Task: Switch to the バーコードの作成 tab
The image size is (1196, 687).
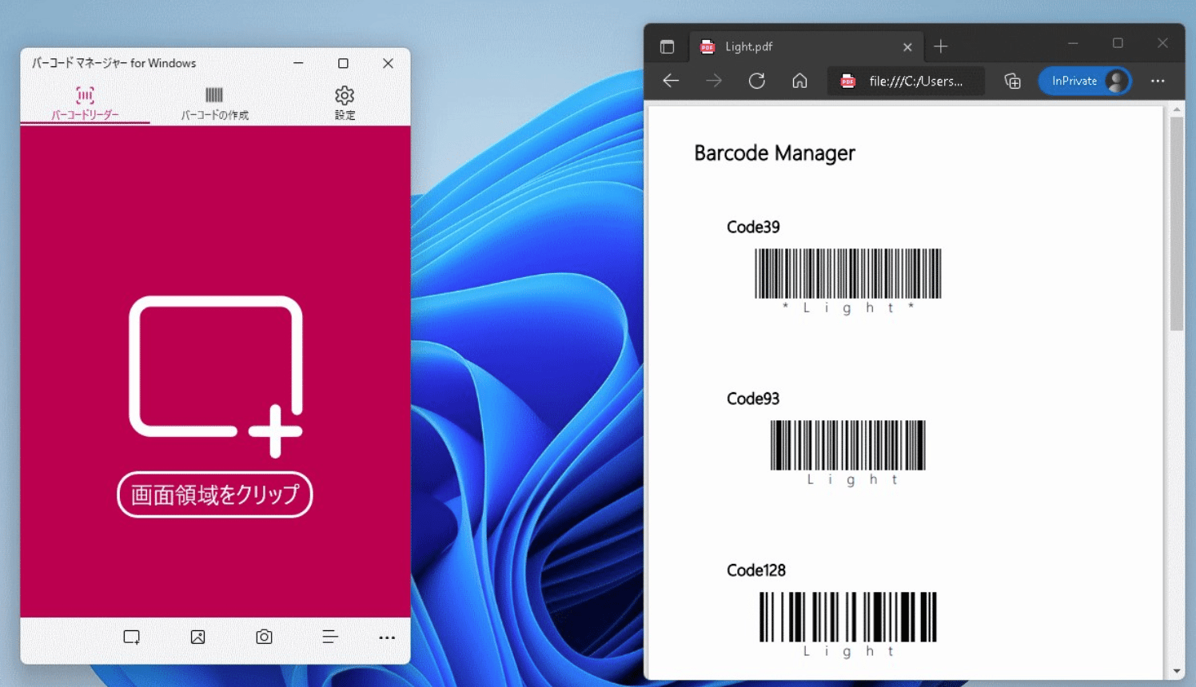Action: 214,103
